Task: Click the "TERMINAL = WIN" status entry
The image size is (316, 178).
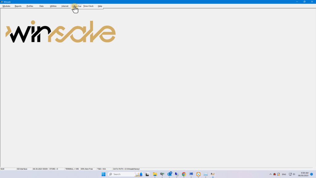Action: [x=72, y=169]
